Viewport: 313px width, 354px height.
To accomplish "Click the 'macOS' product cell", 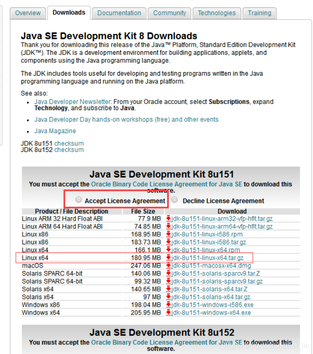I will click(x=33, y=266).
